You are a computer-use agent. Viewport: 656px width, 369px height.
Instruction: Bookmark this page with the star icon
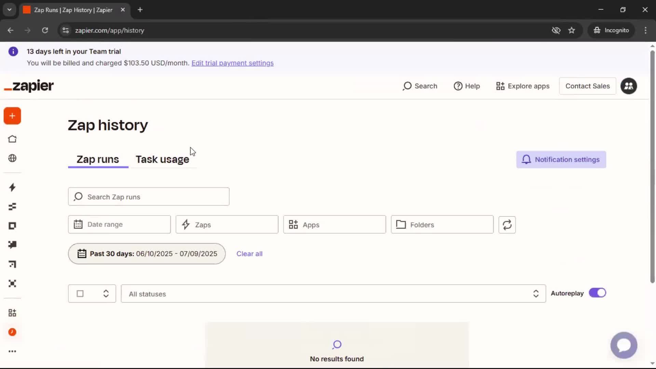click(x=572, y=30)
